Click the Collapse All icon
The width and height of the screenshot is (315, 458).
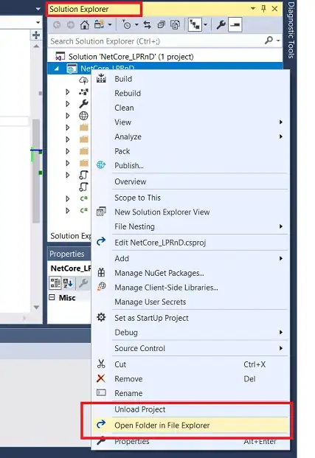pyautogui.click(x=162, y=25)
